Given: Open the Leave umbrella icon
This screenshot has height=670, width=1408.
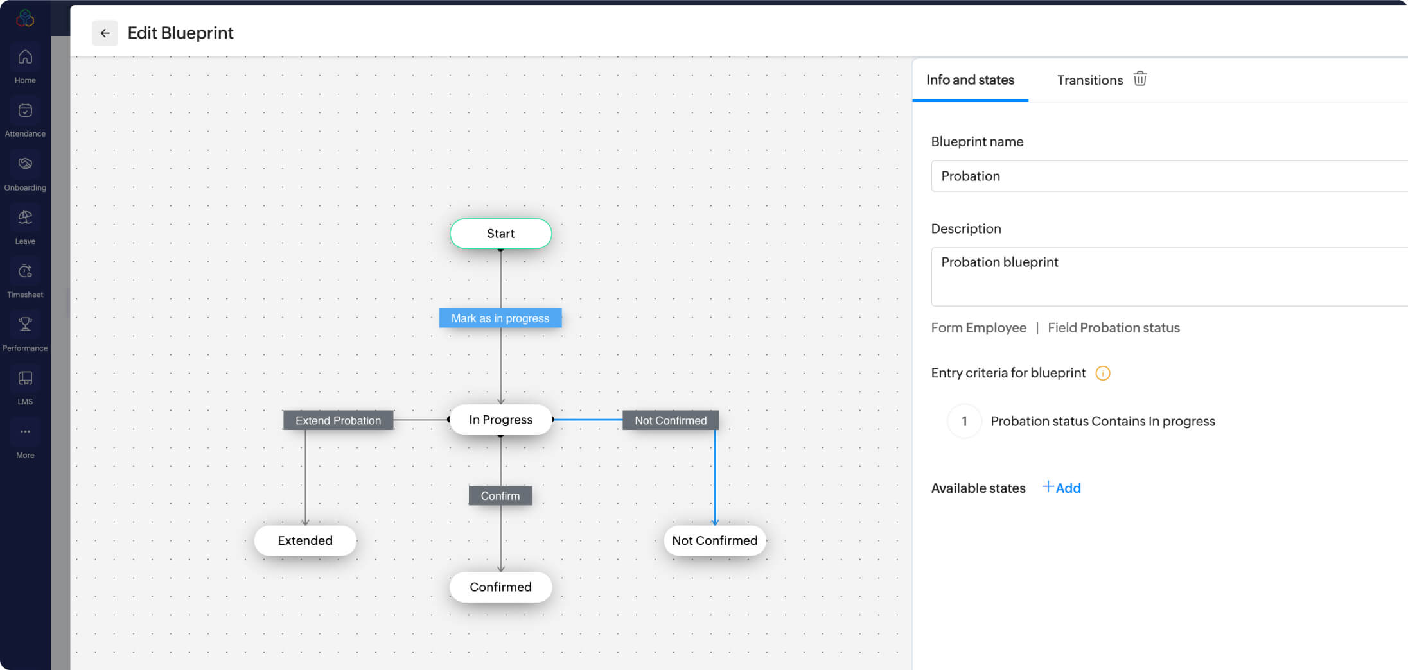Looking at the screenshot, I should pos(25,218).
